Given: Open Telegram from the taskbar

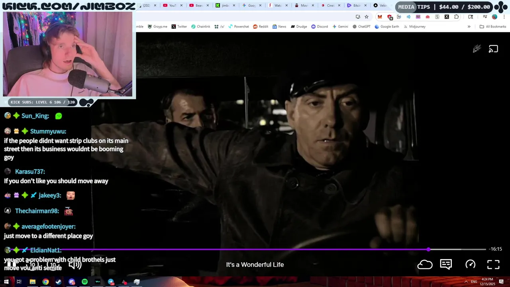Looking at the screenshot, I should [x=111, y=282].
